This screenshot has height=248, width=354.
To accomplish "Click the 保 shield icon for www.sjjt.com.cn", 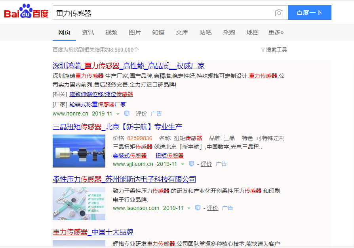I will click(x=191, y=163).
